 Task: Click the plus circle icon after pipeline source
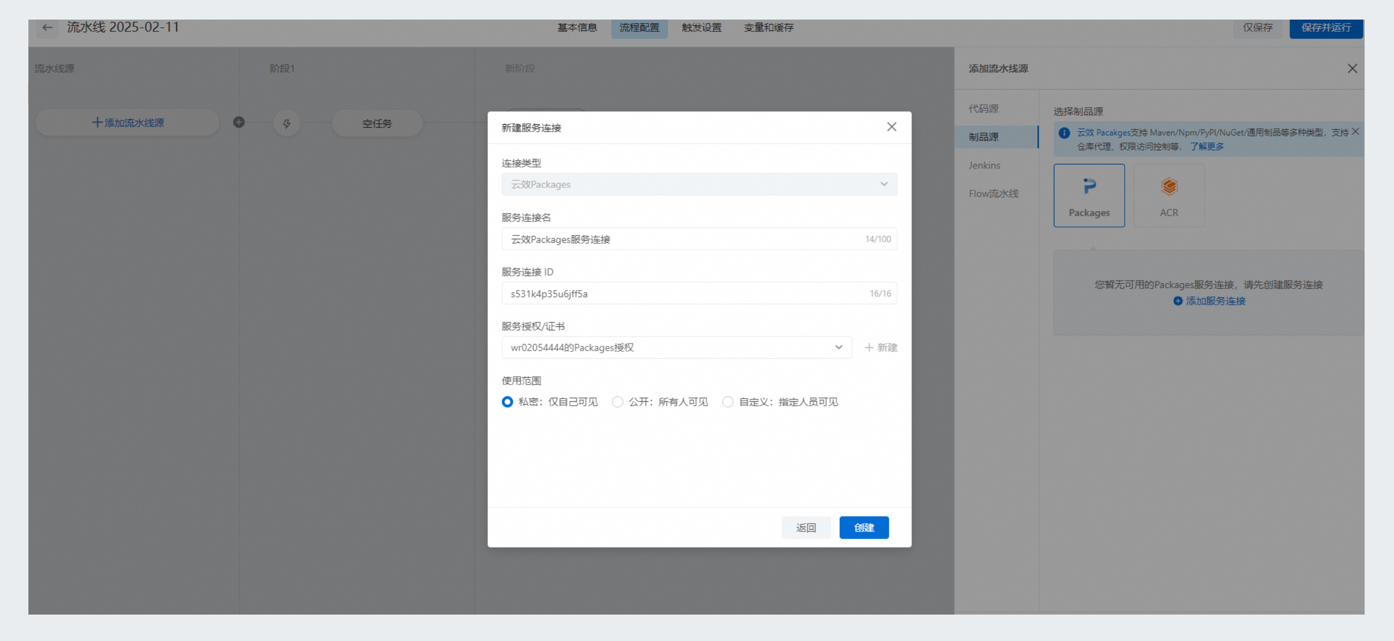(239, 122)
